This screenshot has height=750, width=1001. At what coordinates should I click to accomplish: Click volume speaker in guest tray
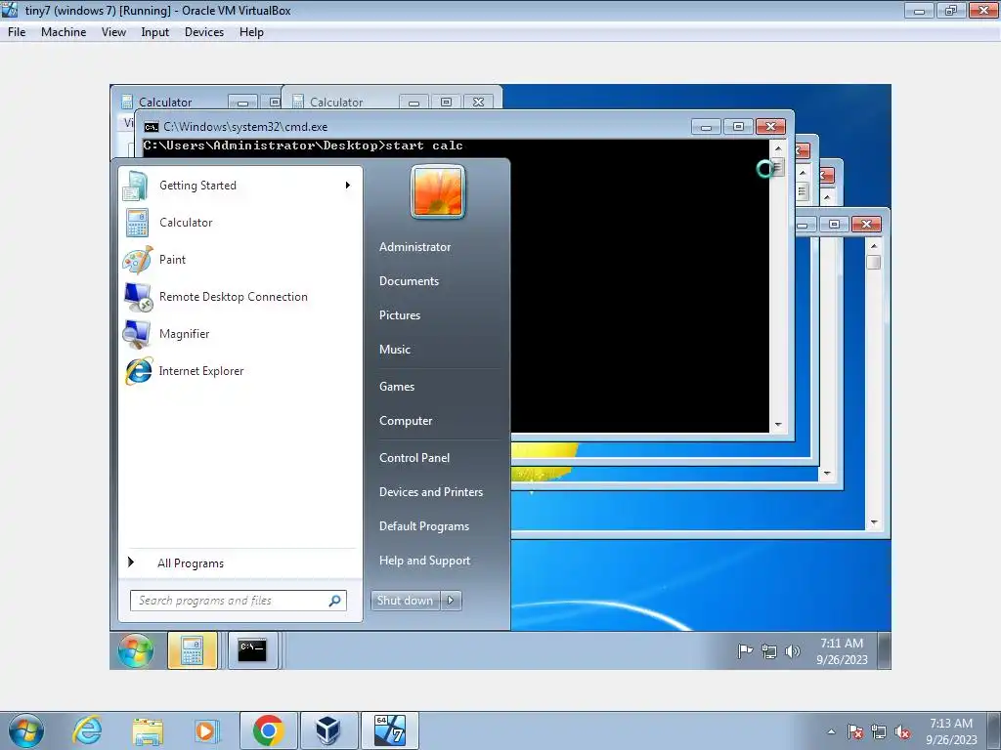(x=792, y=651)
